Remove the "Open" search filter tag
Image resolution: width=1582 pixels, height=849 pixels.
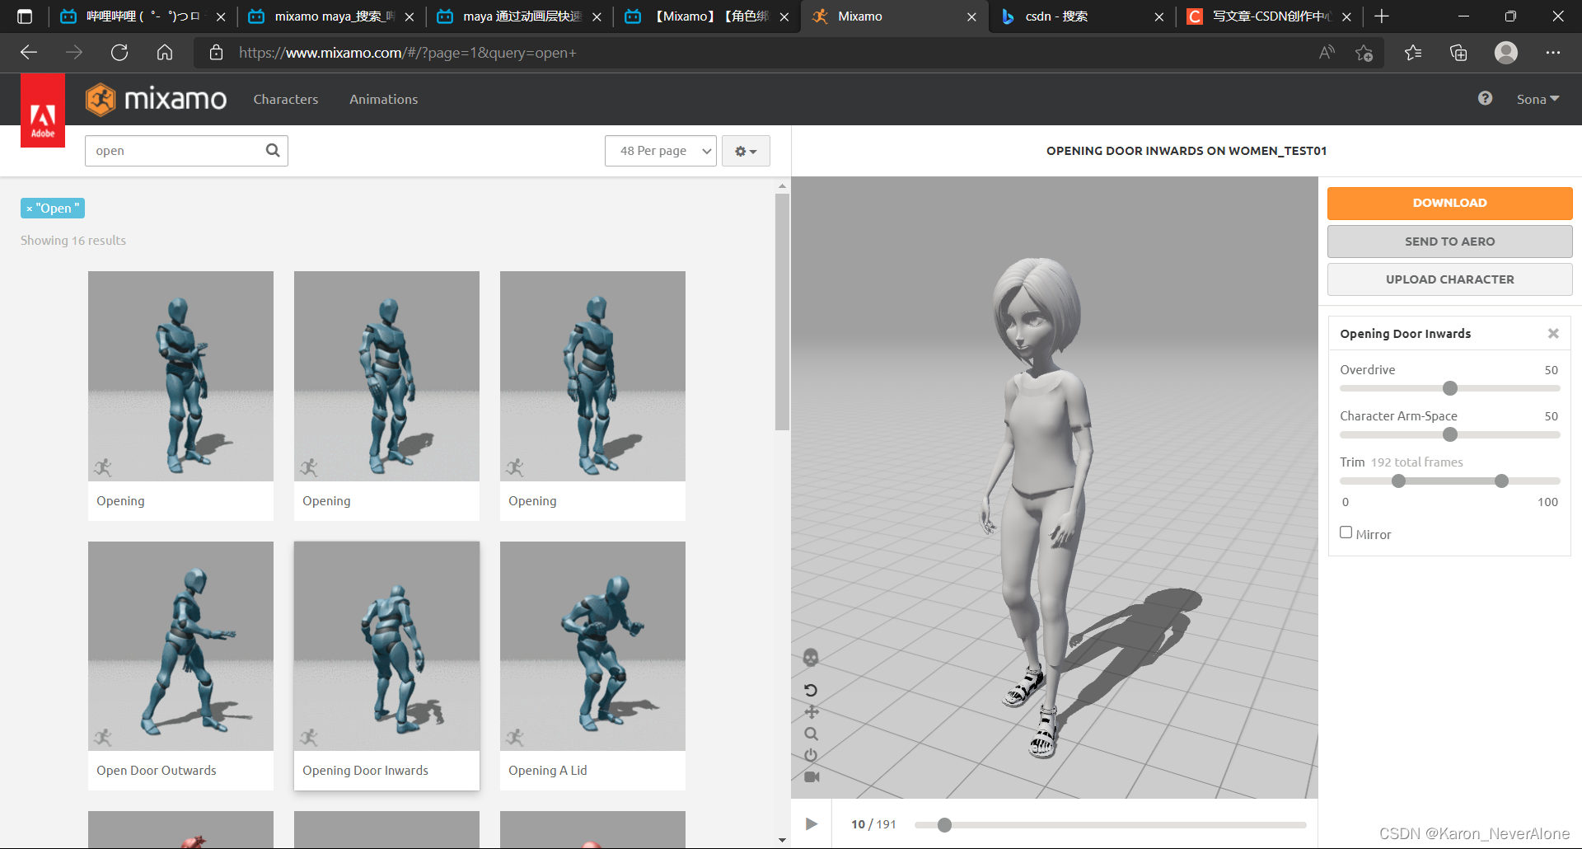click(30, 209)
